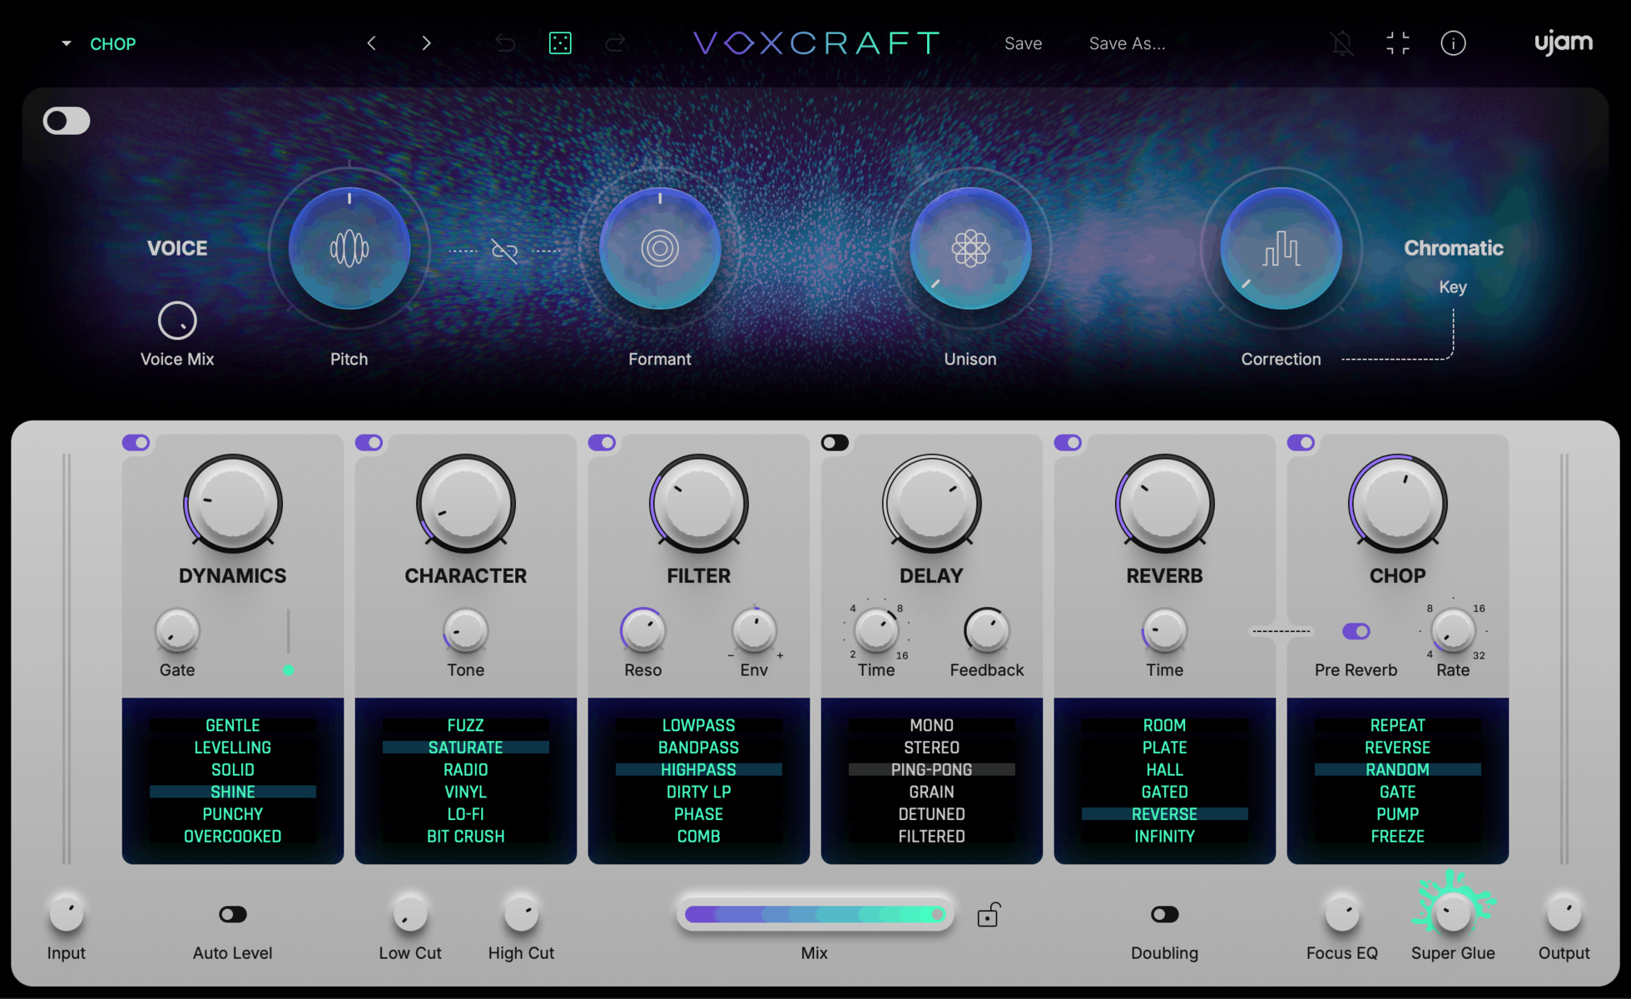Click the Save button
Viewport: 1631px width, 999px height.
click(x=1023, y=42)
